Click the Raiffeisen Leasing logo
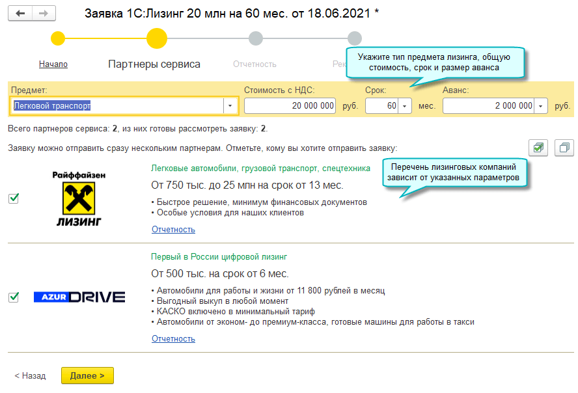 click(78, 199)
